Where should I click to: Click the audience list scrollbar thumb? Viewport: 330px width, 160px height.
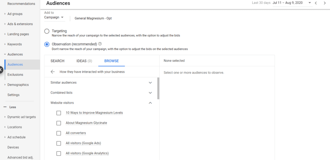click(158, 88)
